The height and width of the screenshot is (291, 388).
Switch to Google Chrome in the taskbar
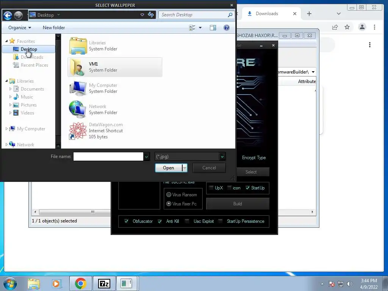(x=80, y=283)
